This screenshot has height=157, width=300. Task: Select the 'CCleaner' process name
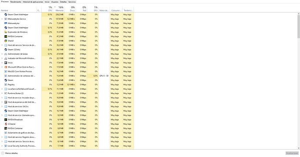12,124
